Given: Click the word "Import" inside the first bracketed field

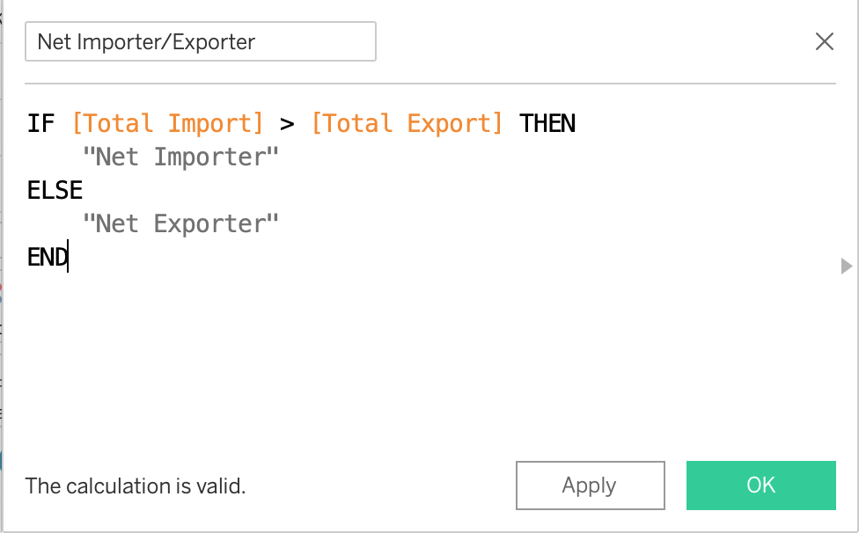Looking at the screenshot, I should coord(215,123).
